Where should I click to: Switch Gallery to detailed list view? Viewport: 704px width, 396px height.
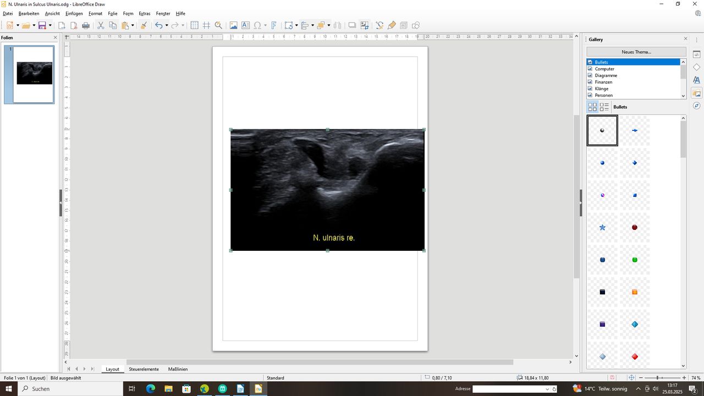pos(604,107)
